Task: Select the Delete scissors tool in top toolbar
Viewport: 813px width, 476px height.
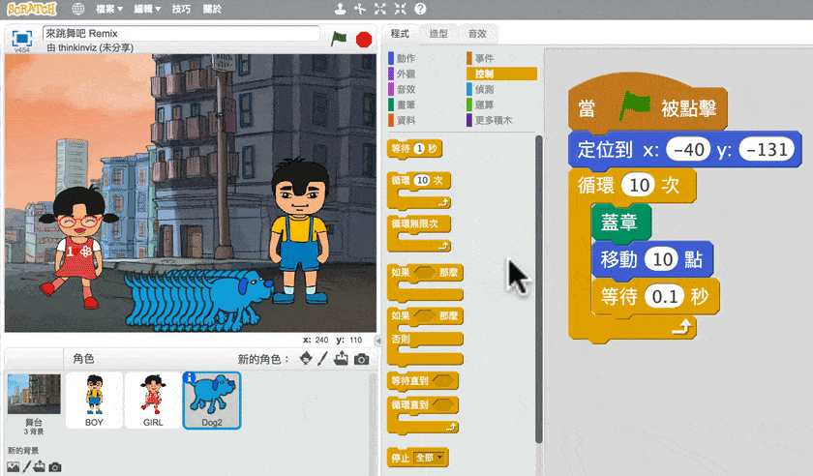Action: point(360,9)
